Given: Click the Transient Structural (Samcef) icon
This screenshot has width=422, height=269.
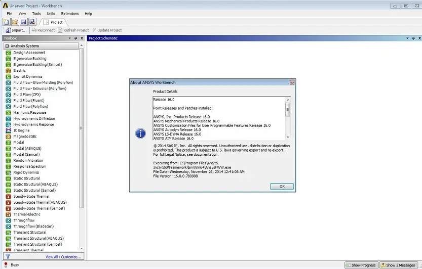Looking at the screenshot, I should pyautogui.click(x=8, y=244).
